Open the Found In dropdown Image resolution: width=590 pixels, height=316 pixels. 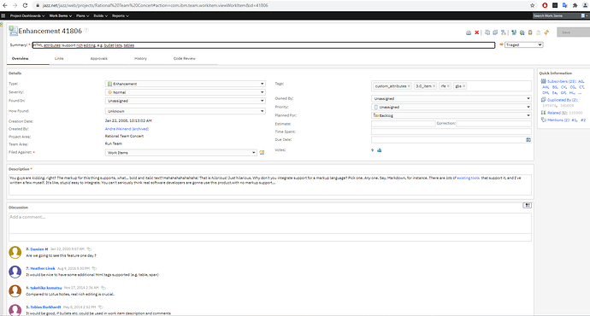coord(186,101)
